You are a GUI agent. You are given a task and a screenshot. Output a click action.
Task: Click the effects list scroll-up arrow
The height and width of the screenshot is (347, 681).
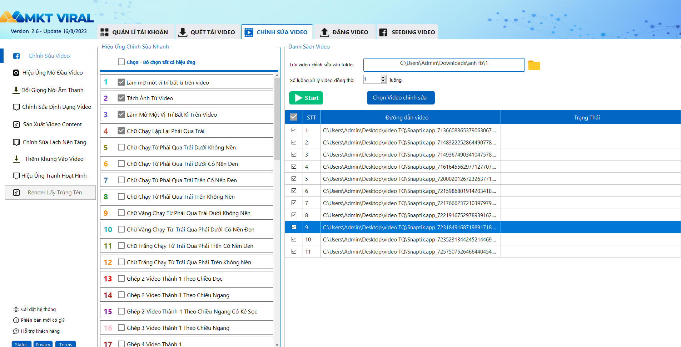coord(277,76)
